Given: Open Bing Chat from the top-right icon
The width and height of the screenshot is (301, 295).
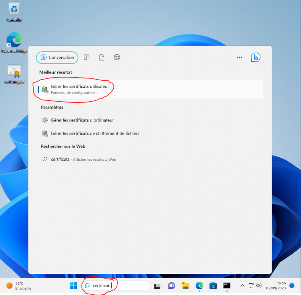Looking at the screenshot, I should click(255, 57).
